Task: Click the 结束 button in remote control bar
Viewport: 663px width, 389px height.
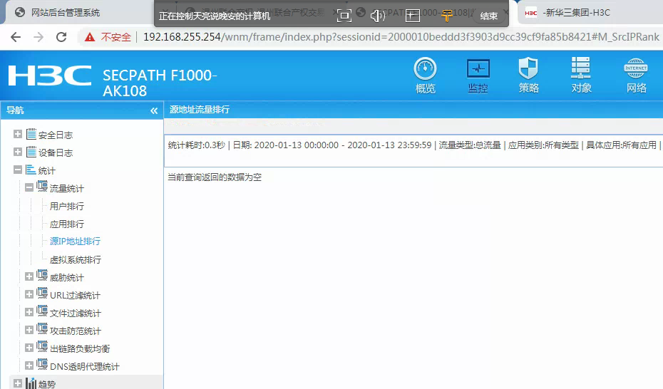Action: pos(489,16)
